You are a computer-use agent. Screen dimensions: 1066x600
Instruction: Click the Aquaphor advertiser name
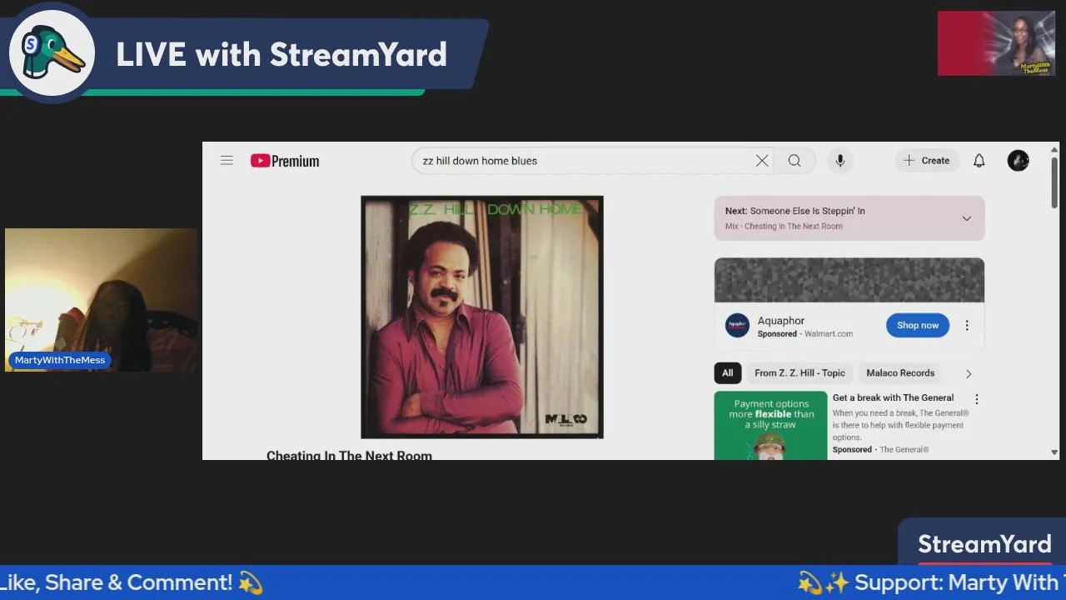point(781,321)
